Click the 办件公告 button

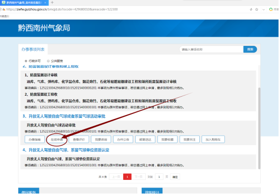[x=123, y=140]
